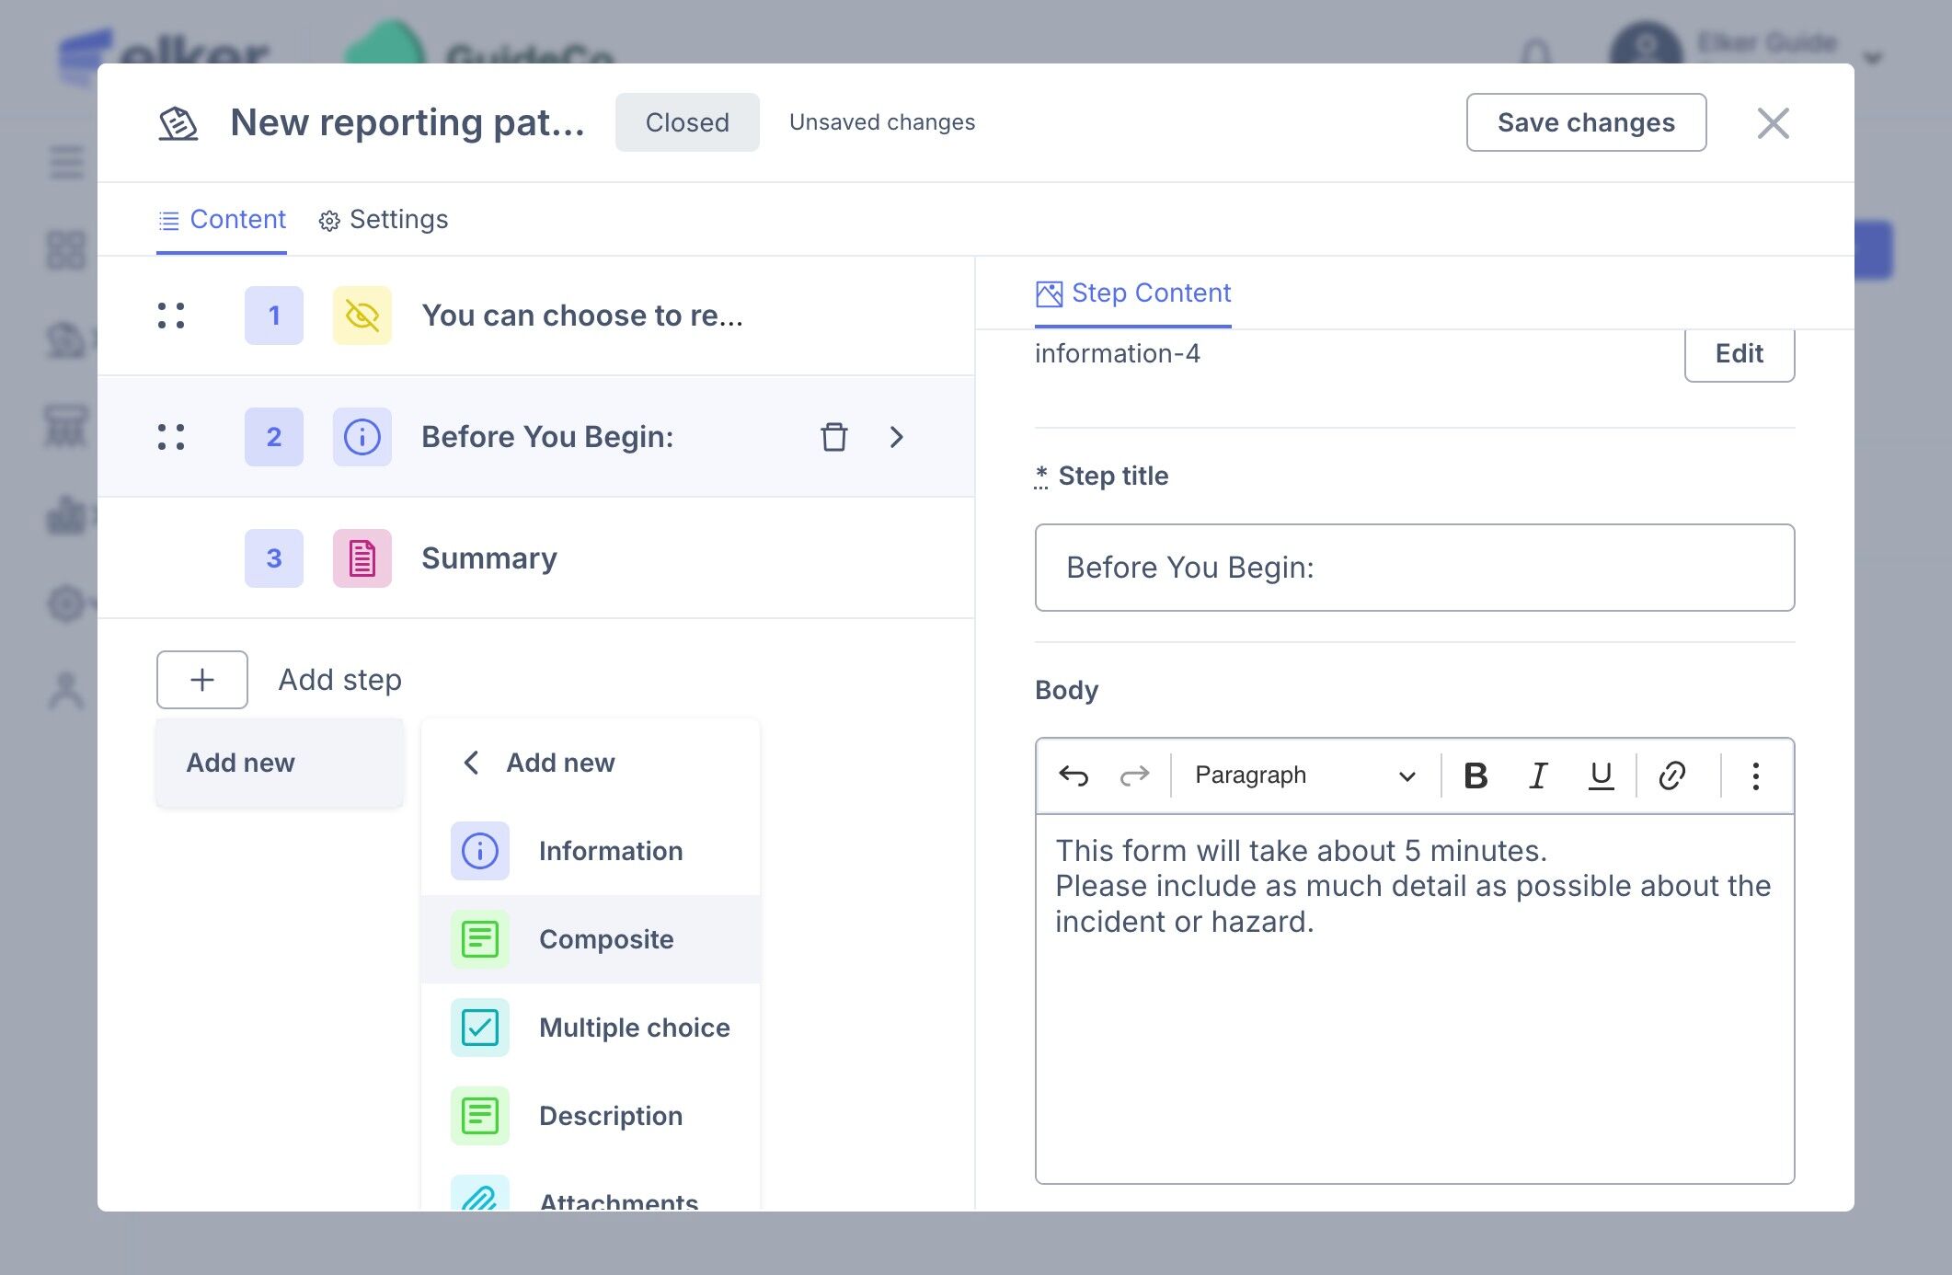
Task: Click Edit next to information-4
Action: [1739, 354]
